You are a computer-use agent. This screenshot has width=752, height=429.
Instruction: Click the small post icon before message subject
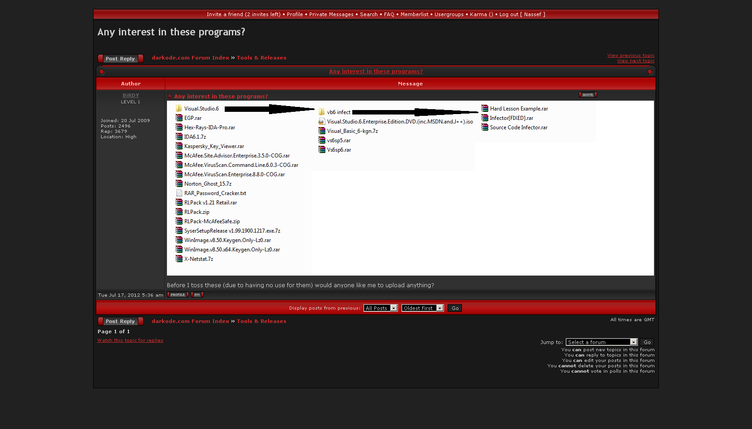pos(170,97)
